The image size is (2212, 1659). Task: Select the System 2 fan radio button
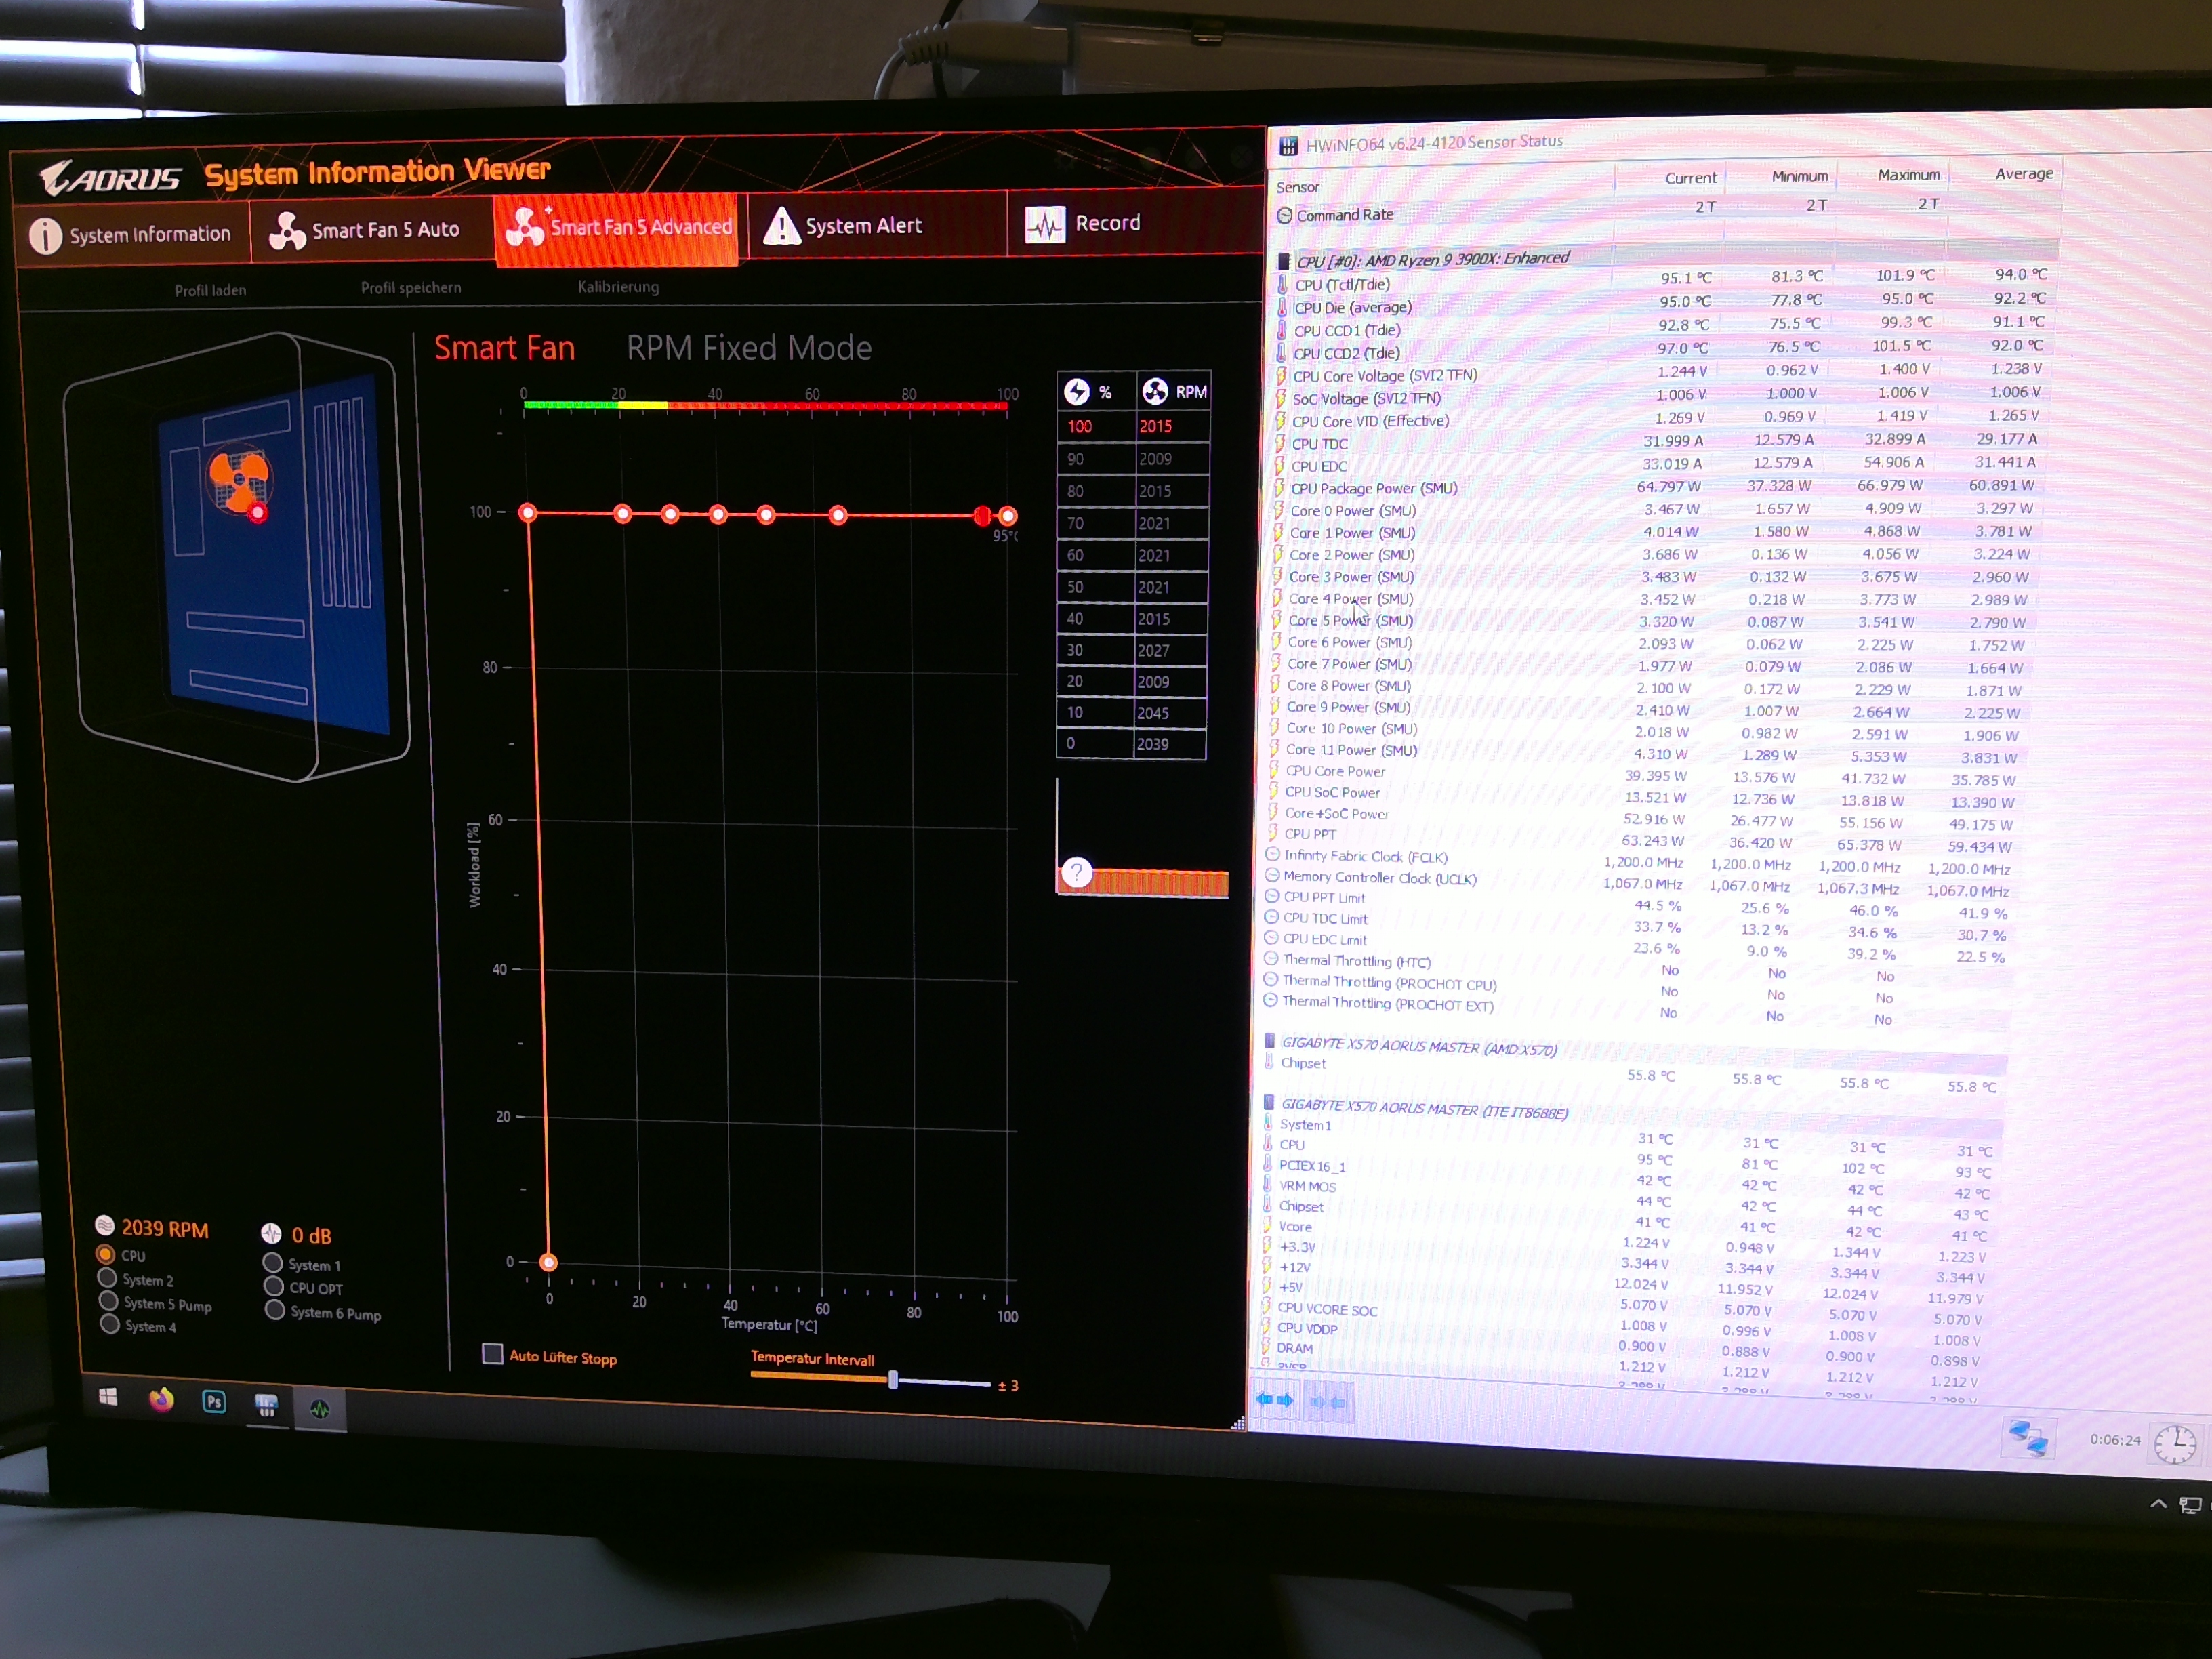click(107, 1277)
